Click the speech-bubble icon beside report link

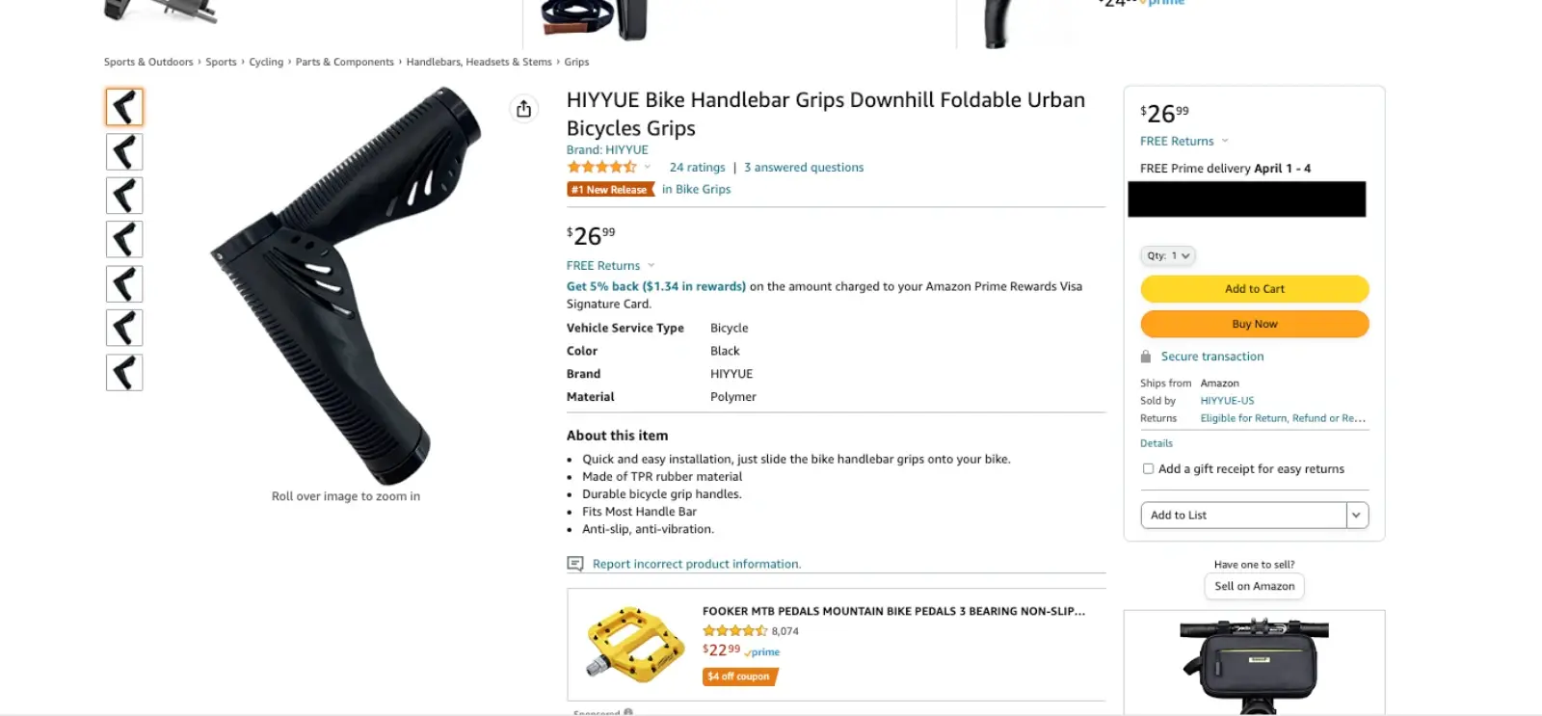(x=575, y=563)
